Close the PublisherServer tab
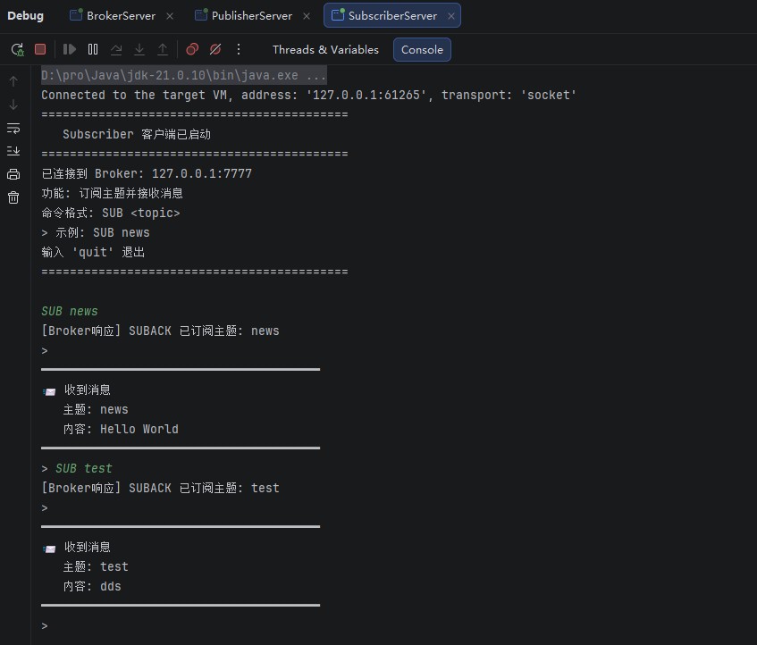Image resolution: width=757 pixels, height=645 pixels. point(307,16)
